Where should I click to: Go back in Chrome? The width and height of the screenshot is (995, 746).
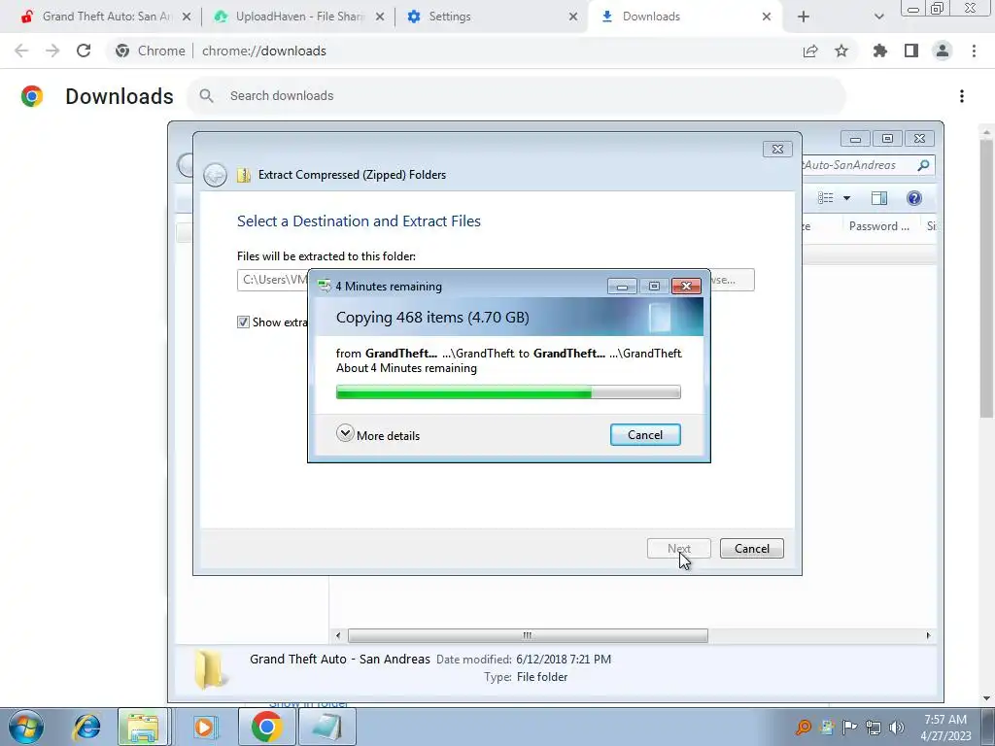coord(21,51)
